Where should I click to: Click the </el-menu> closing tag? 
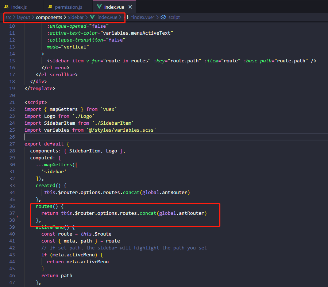click(x=55, y=68)
